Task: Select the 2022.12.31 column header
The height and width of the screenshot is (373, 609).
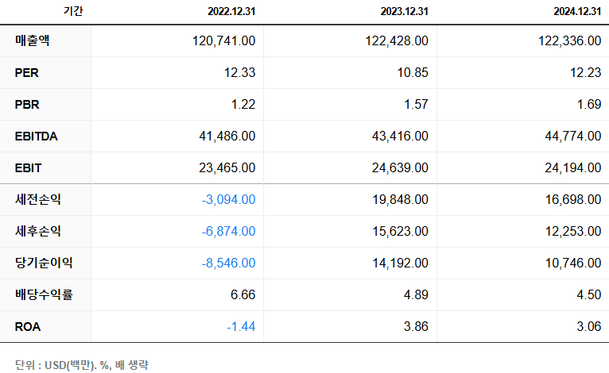Action: pos(231,11)
